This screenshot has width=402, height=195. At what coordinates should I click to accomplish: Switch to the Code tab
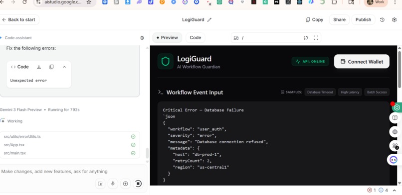point(196,38)
